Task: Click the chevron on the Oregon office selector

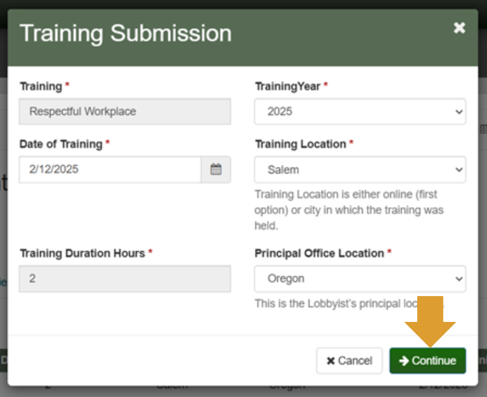Action: [x=459, y=279]
